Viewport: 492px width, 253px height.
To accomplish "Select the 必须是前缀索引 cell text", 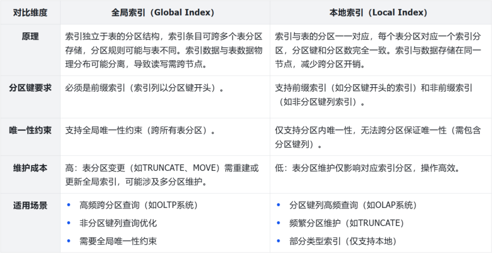I will click(x=145, y=88).
